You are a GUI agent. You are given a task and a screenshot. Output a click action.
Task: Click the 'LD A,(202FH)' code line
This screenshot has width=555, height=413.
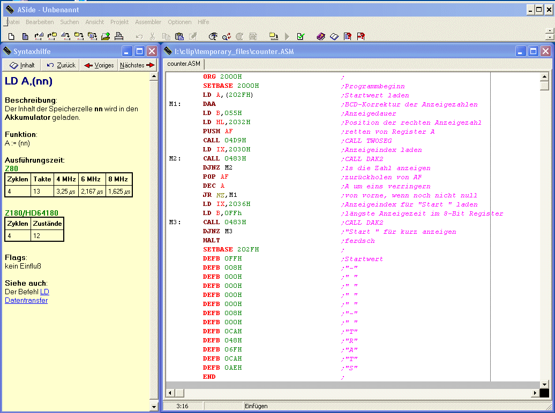pyautogui.click(x=228, y=95)
